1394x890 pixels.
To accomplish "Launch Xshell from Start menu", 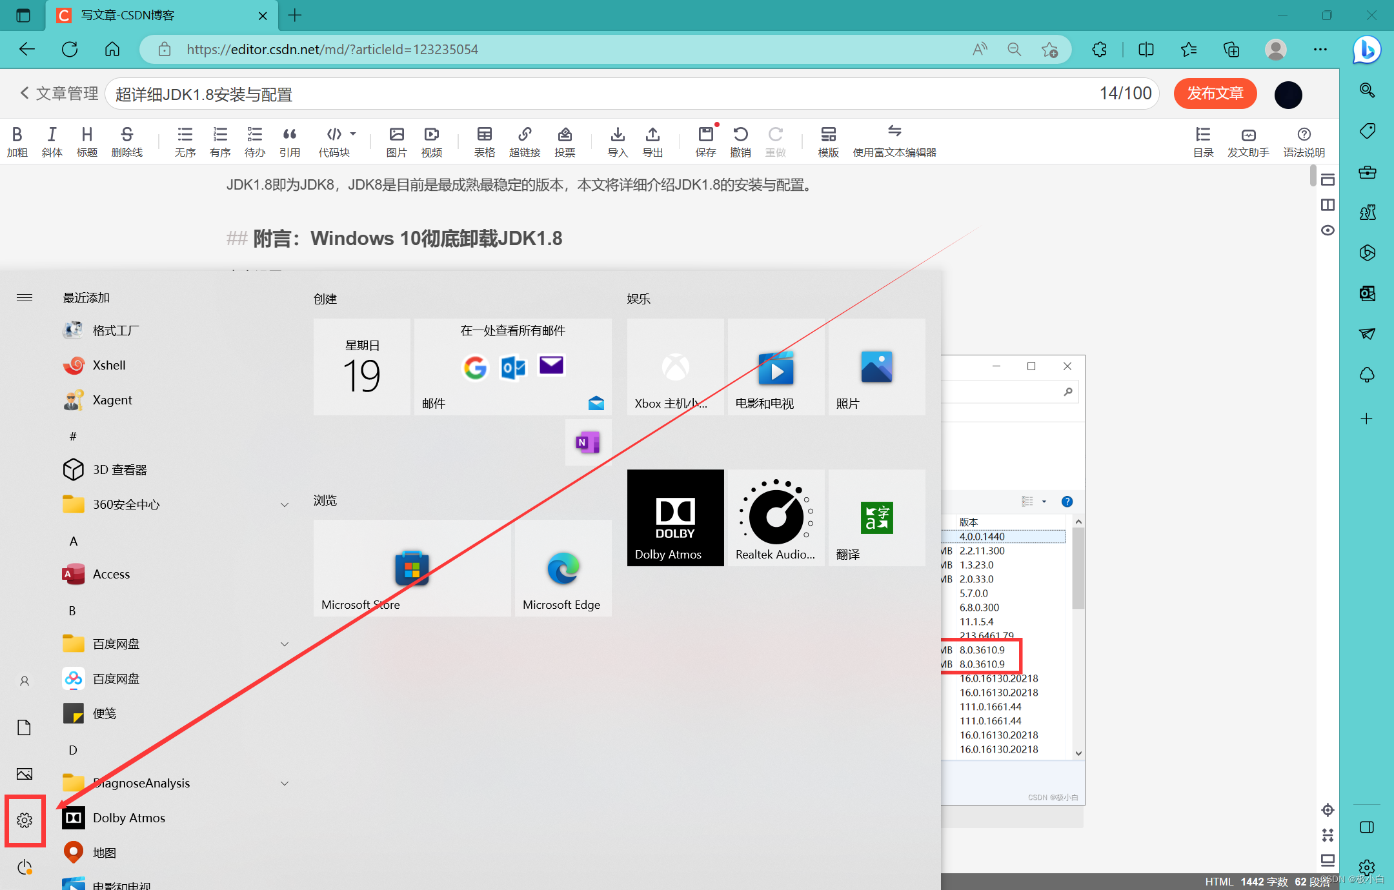I will coord(174,365).
